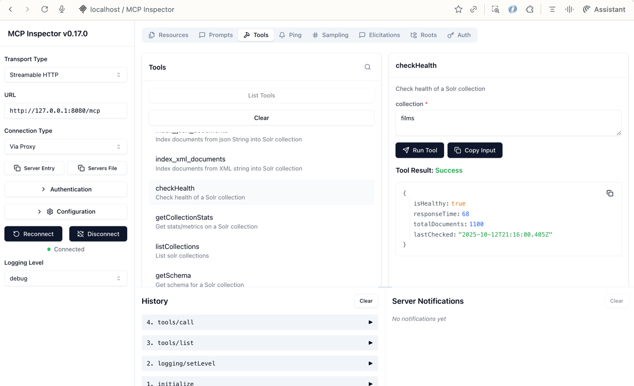Change the Logging Level dropdown
Viewport: 634px width, 386px height.
tap(65, 278)
